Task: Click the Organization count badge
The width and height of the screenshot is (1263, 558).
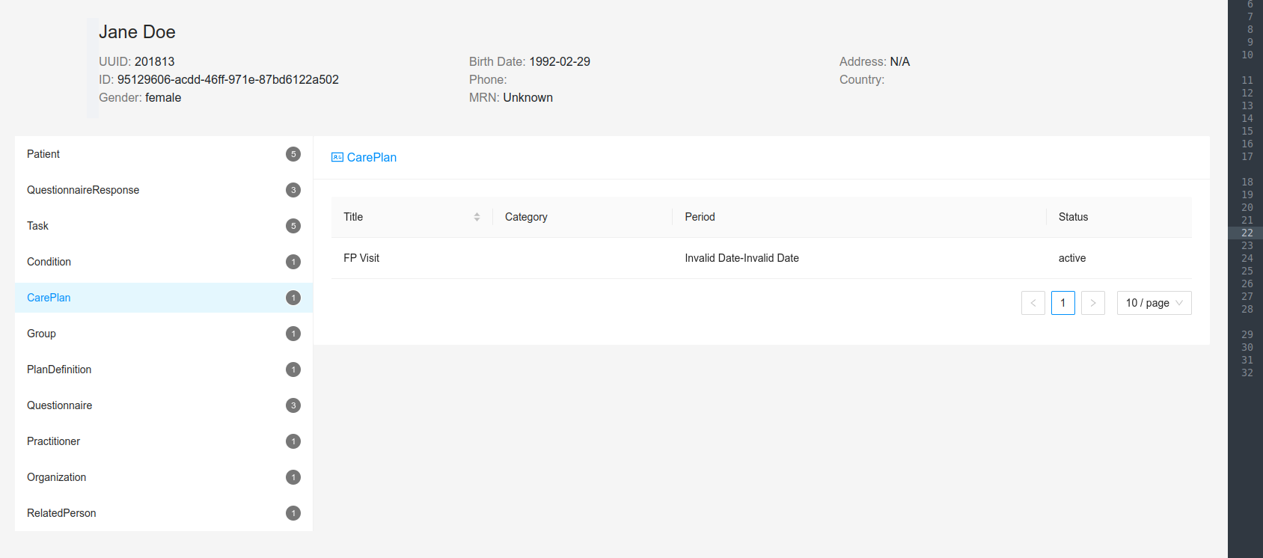Action: [293, 477]
